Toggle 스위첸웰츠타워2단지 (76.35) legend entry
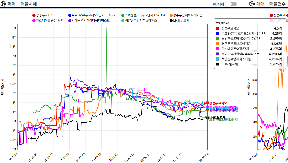The image size is (288, 163). (143, 15)
